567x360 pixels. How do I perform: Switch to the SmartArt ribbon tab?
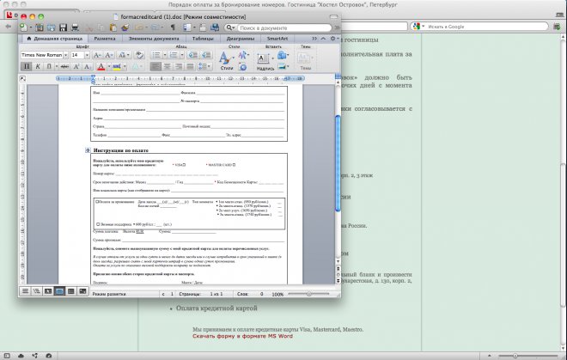click(x=277, y=39)
